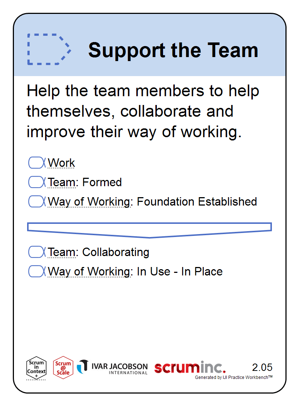Click the 2.05 version number
Screen dimensions: 299x406
point(262,367)
